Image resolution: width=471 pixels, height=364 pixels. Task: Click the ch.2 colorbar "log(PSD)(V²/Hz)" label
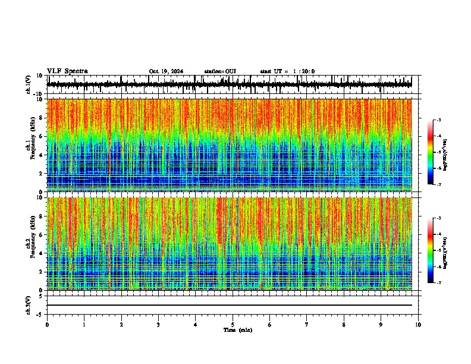pos(445,253)
